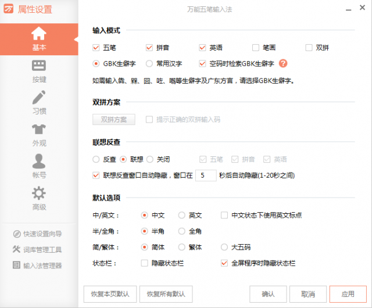This screenshot has height=308, width=372.
Task: Uncheck the 拼音 input mode checkbox
Action: pos(149,48)
